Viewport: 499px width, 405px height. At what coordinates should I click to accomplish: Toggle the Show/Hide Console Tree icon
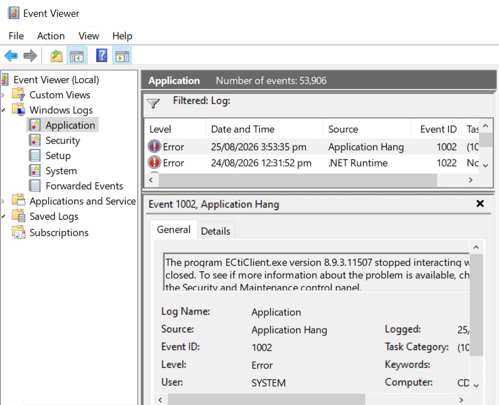(x=77, y=56)
